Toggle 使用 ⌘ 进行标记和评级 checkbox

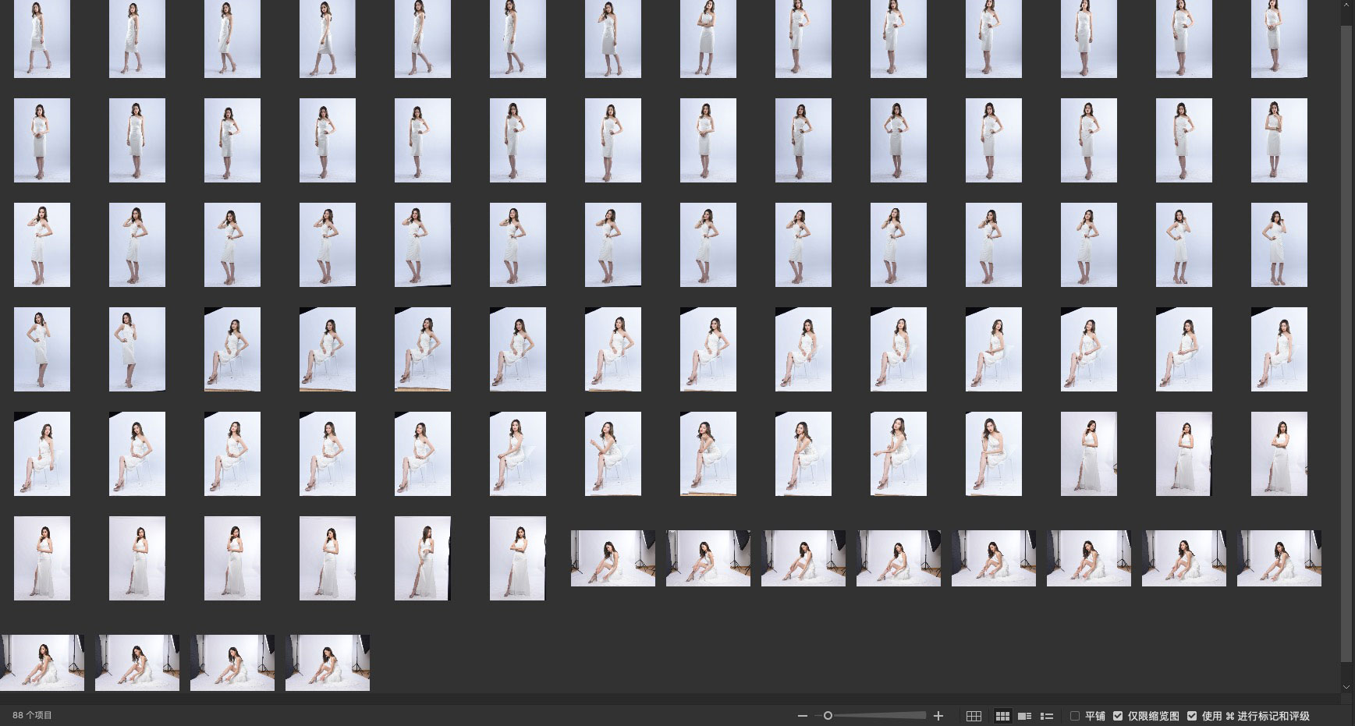coord(1192,716)
